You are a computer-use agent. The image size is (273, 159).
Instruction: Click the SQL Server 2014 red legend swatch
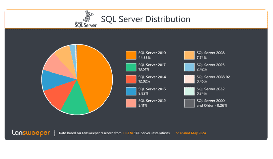131,79
